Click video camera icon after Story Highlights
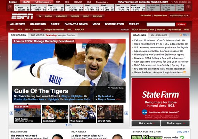Viewport: 198px width, 139px height. [x=85, y=96]
